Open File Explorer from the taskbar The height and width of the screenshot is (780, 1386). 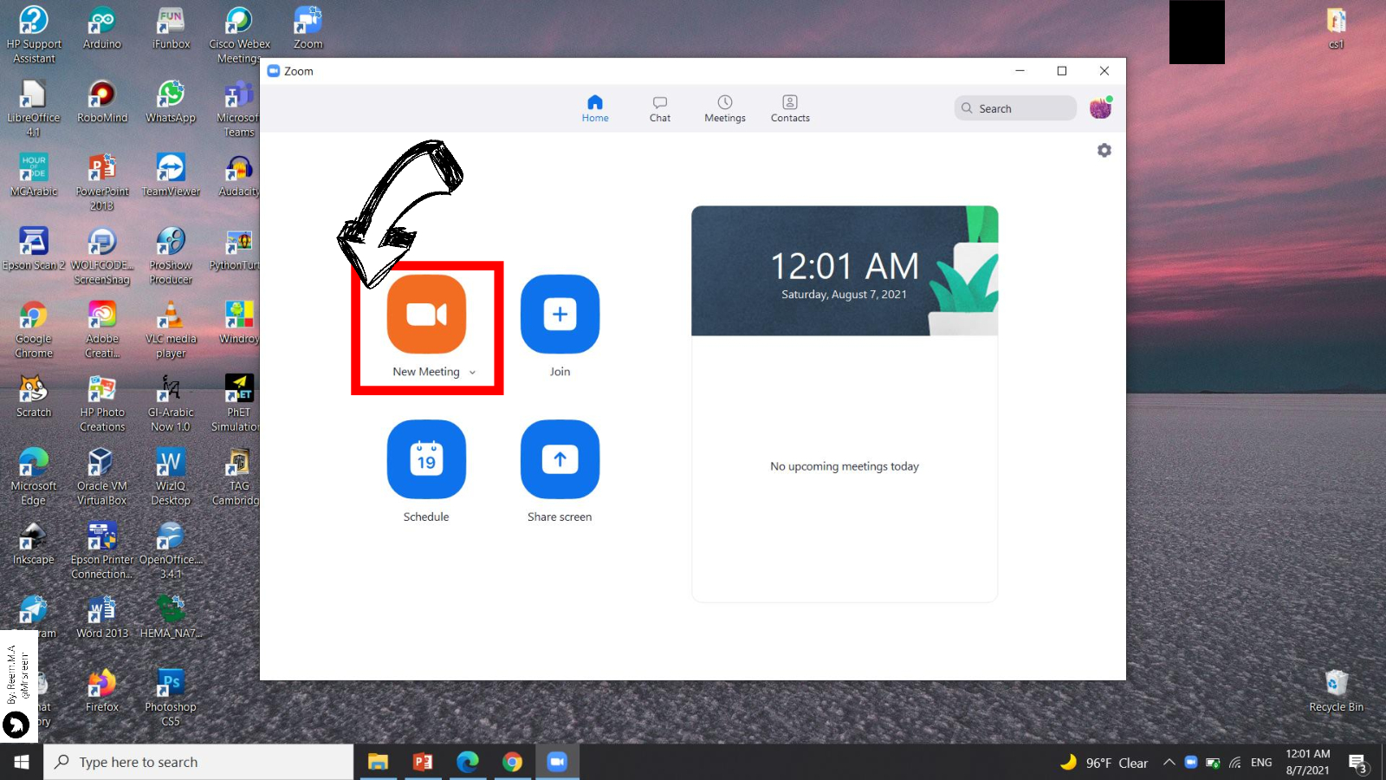378,762
